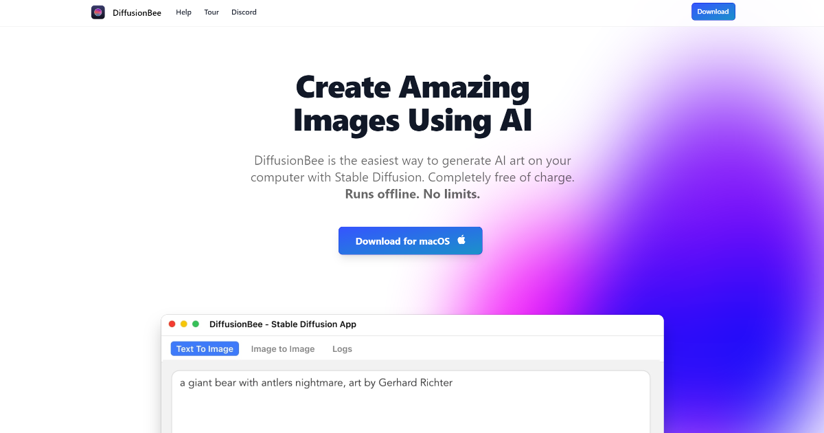Click the 'Runs offline. No limits.' bold text
The height and width of the screenshot is (433, 824).
[x=412, y=195]
